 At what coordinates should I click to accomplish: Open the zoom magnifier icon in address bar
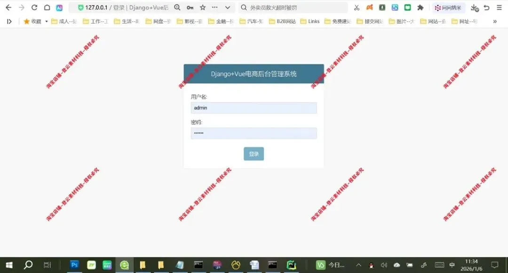pos(177,8)
